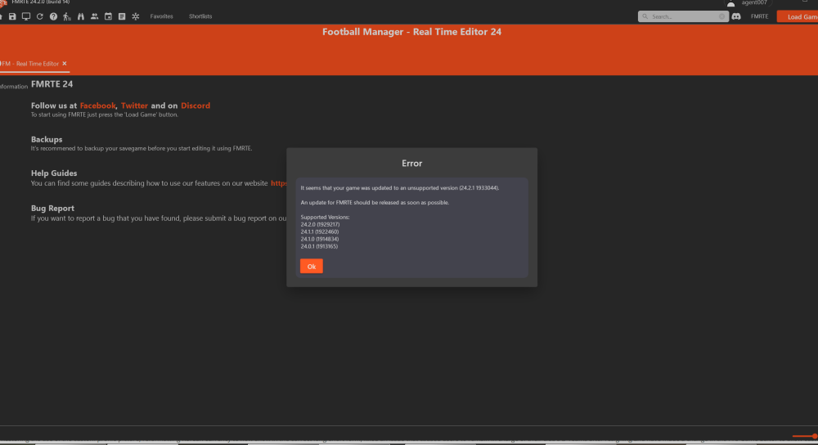Image resolution: width=818 pixels, height=445 pixels.
Task: Click the unsupported version message line
Action: point(400,188)
